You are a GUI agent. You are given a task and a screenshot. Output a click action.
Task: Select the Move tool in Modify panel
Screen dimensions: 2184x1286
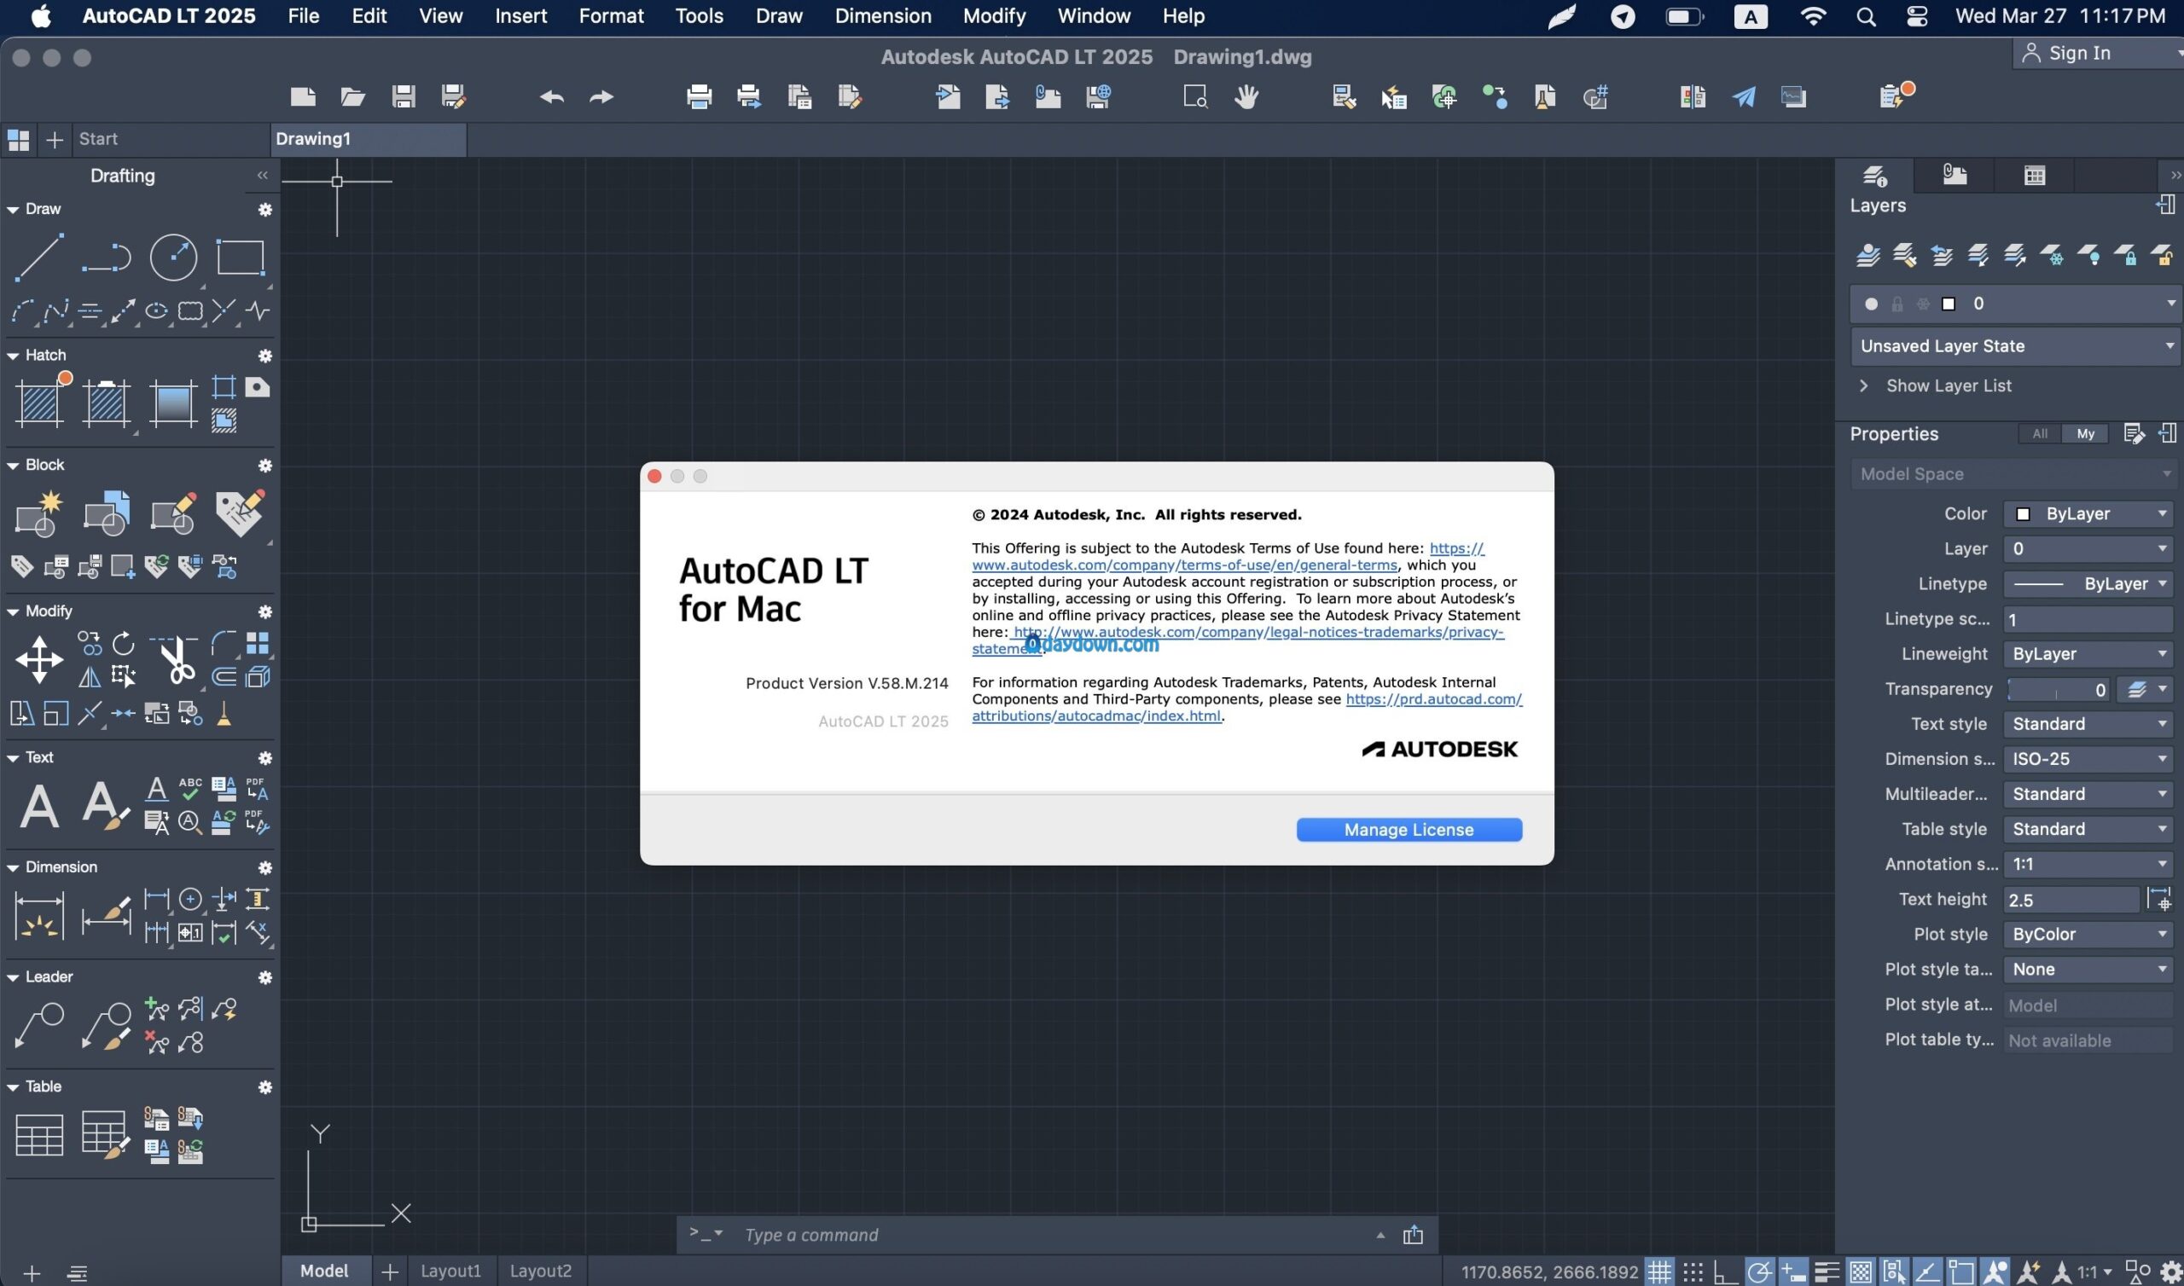point(39,658)
